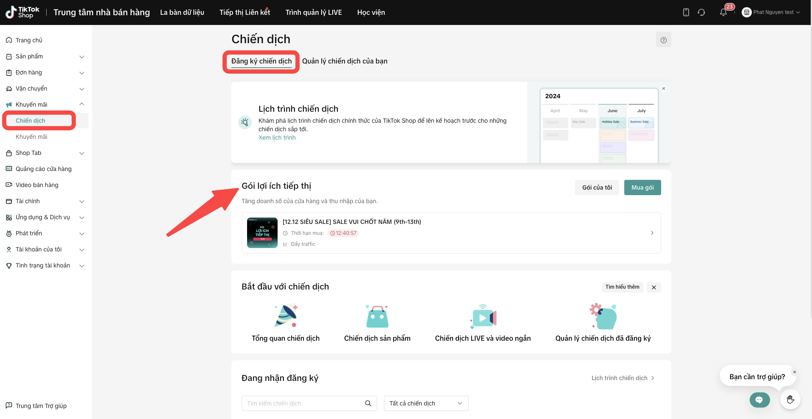Click the TikTok Shop logo
Image resolution: width=812 pixels, height=419 pixels.
coord(22,12)
